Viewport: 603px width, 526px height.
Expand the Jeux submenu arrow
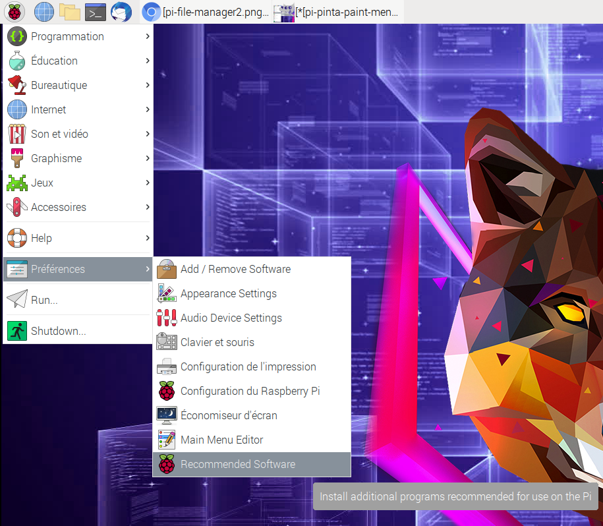tap(148, 183)
